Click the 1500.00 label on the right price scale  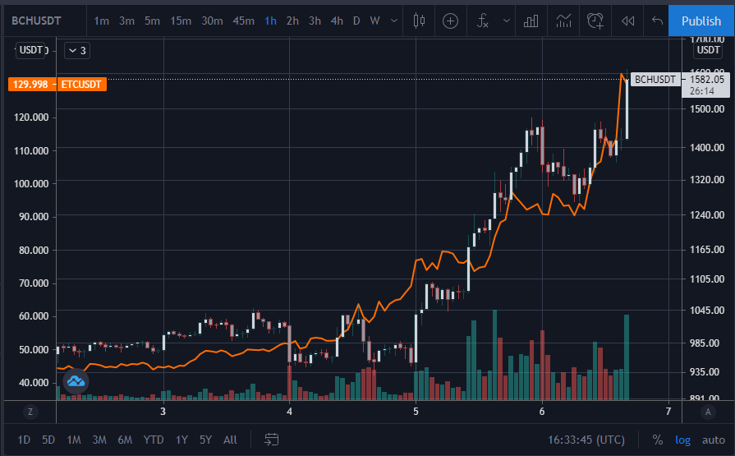tap(707, 108)
